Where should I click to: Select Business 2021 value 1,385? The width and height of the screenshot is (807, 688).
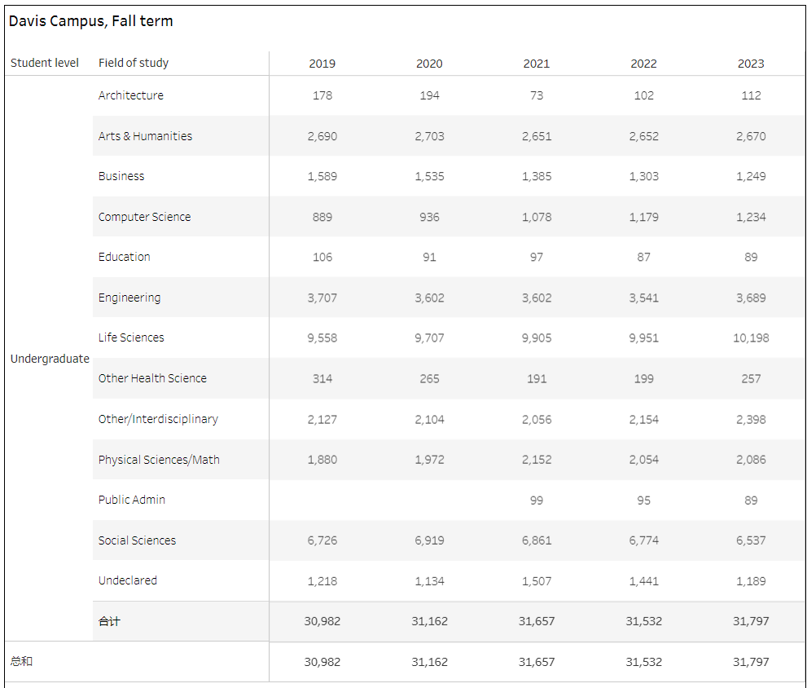pos(537,176)
